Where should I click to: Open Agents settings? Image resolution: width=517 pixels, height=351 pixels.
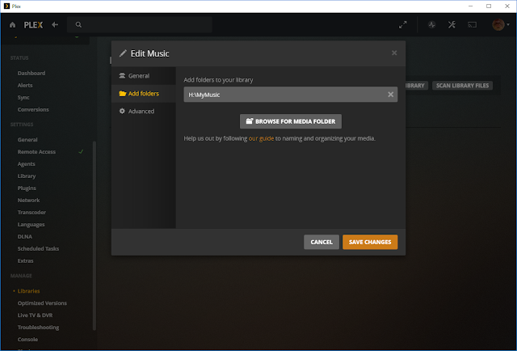tap(26, 164)
